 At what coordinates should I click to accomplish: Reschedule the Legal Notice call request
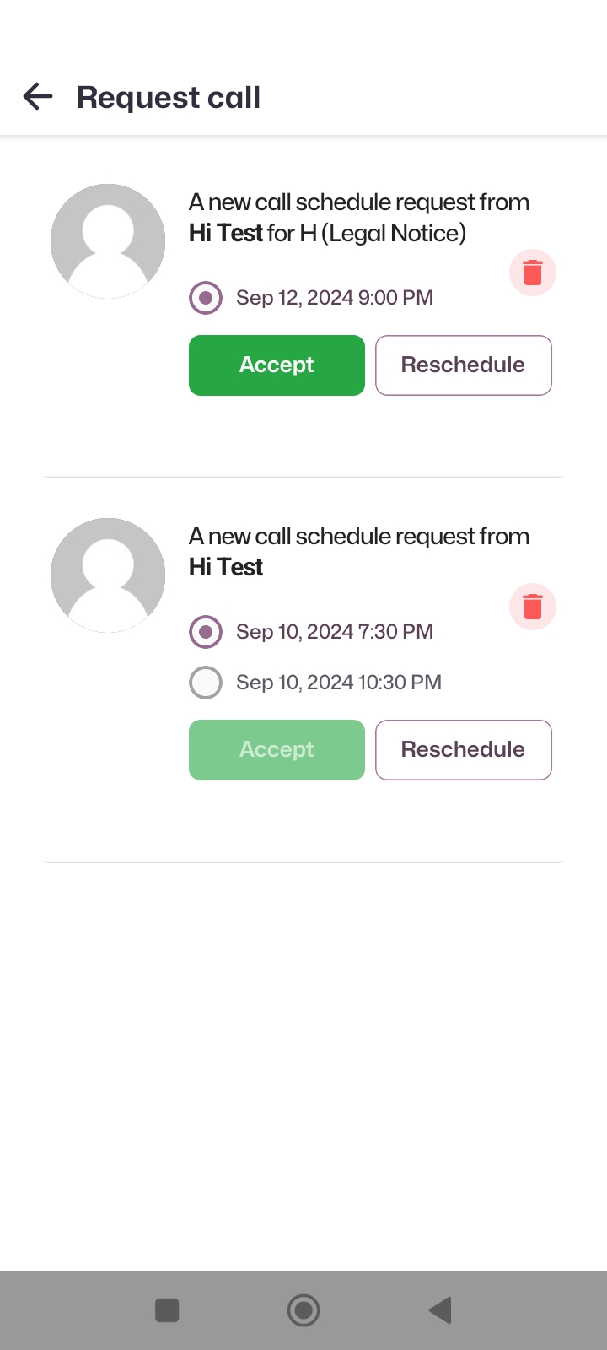click(463, 365)
